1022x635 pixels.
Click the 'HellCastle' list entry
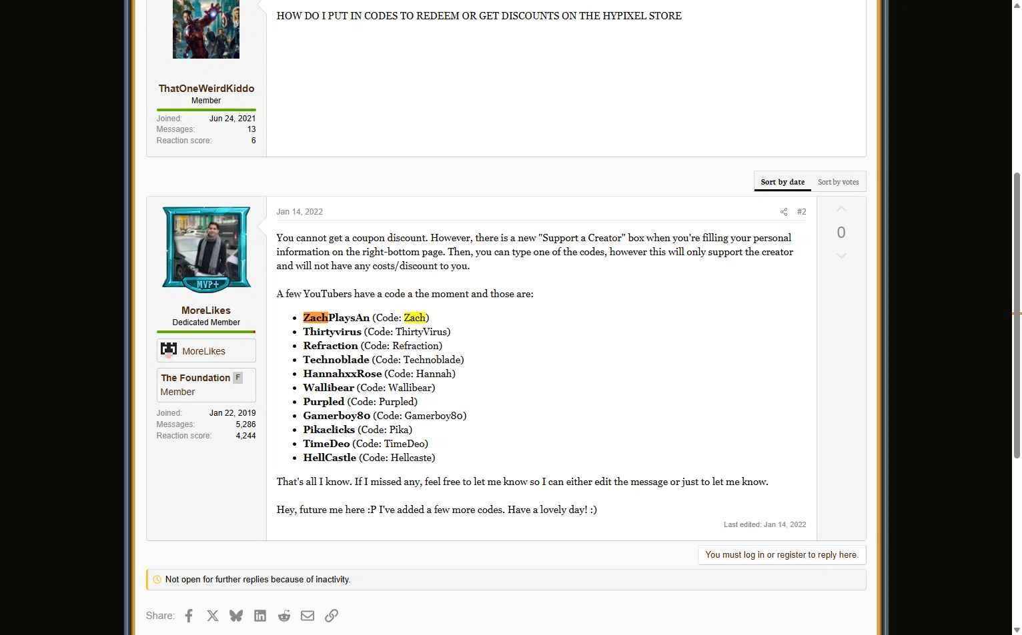click(369, 458)
